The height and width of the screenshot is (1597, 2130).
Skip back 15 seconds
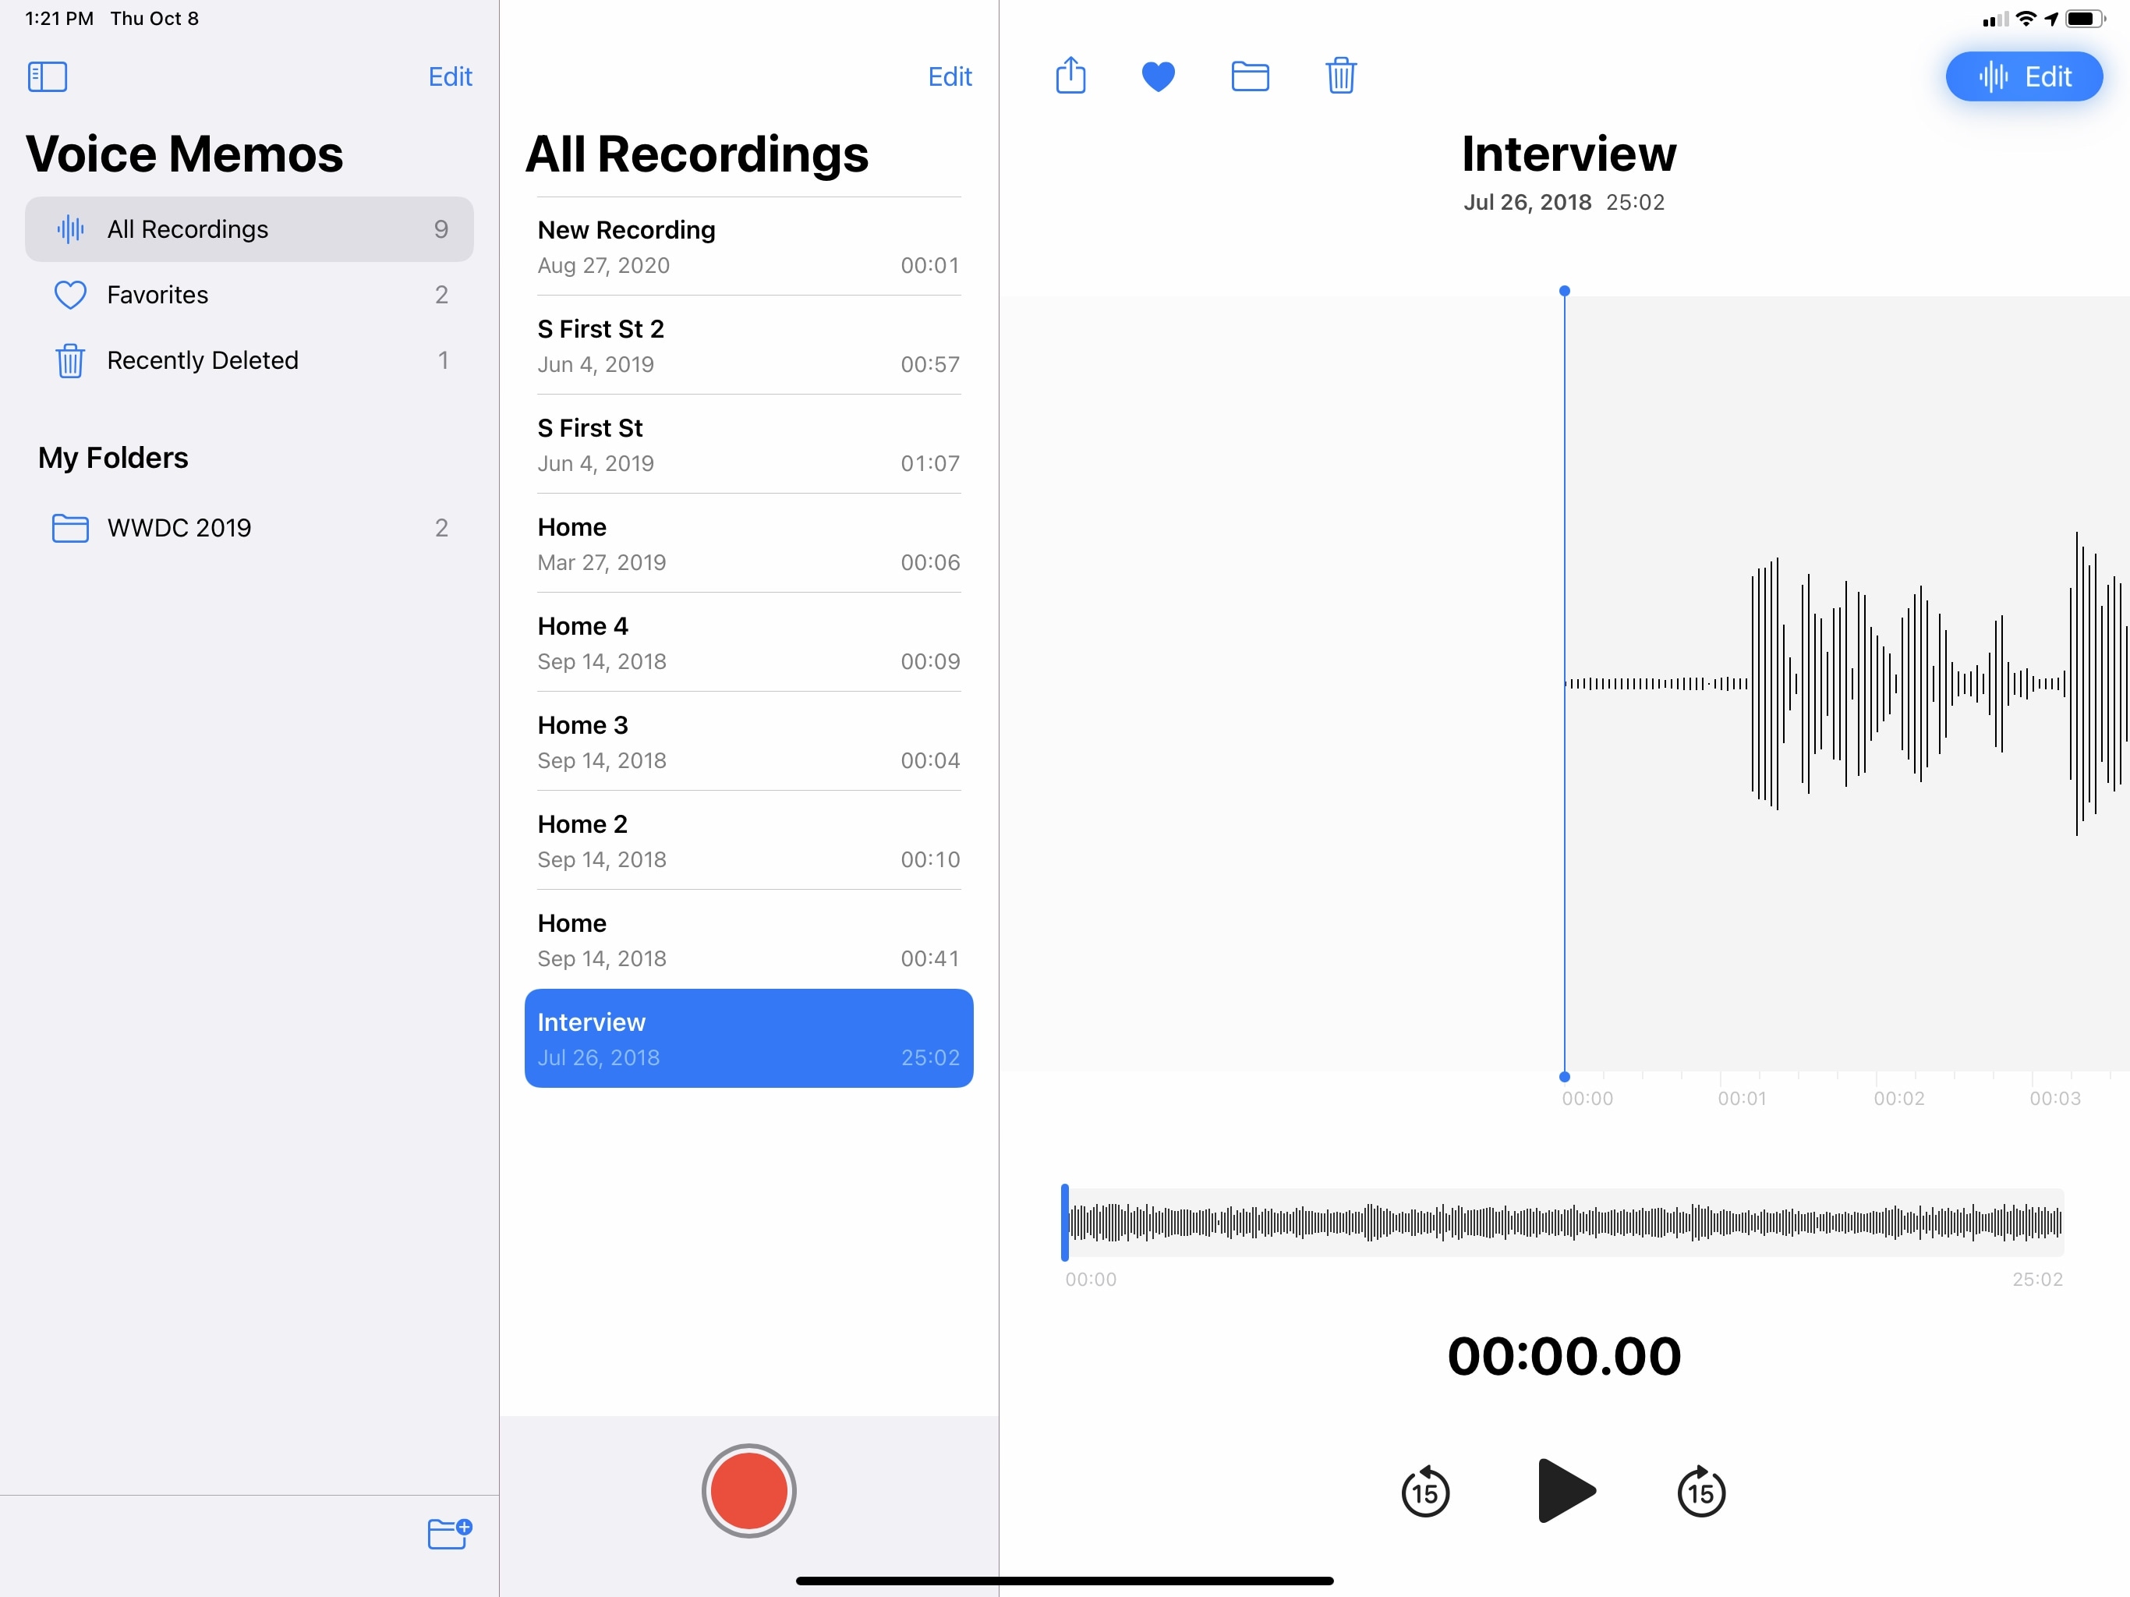tap(1425, 1491)
